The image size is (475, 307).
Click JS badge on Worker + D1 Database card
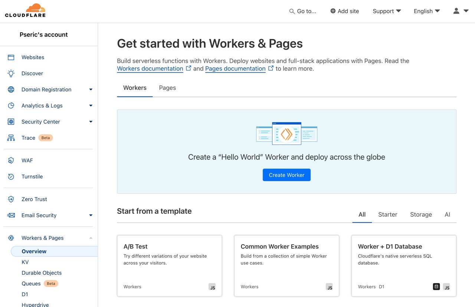tap(447, 287)
